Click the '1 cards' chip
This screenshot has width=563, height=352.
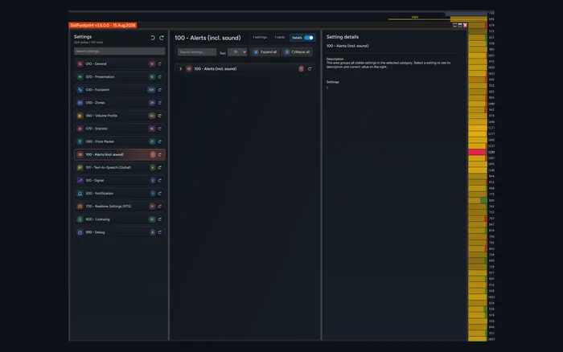279,37
